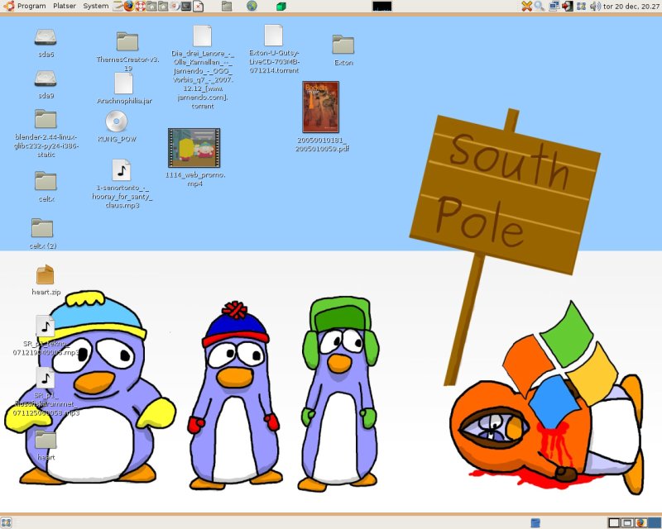Open the magnifier search tray icon
This screenshot has height=529, width=662.
pyautogui.click(x=540, y=6)
